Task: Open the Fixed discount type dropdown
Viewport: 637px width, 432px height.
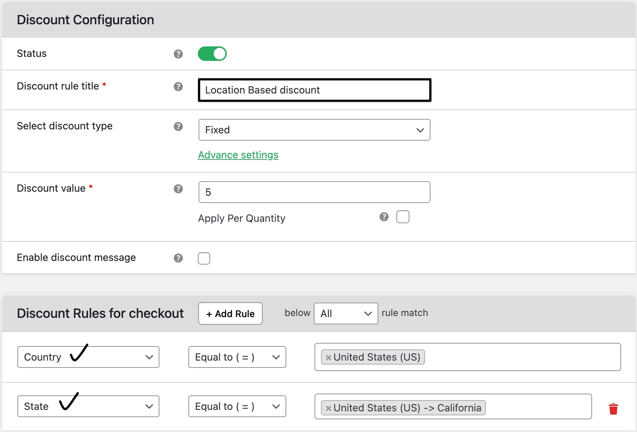Action: [x=314, y=130]
